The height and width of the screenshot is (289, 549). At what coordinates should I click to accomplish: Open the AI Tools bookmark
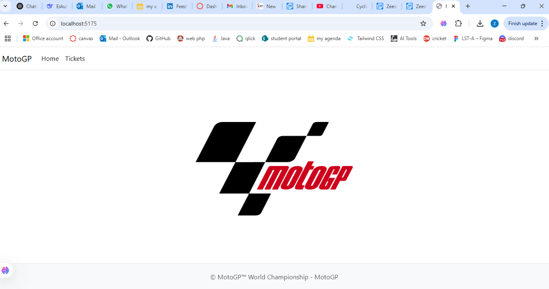point(403,39)
